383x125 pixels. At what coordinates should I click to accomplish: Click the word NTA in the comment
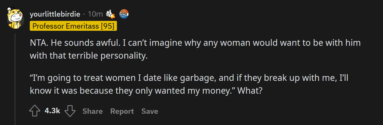coord(39,42)
